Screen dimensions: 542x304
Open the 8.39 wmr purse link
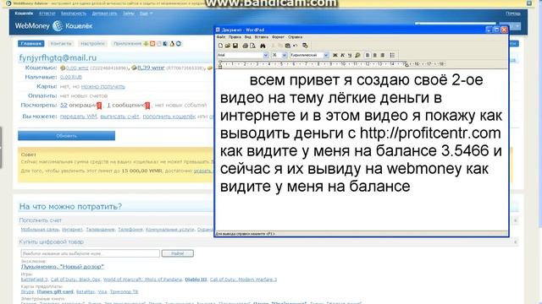(151, 68)
